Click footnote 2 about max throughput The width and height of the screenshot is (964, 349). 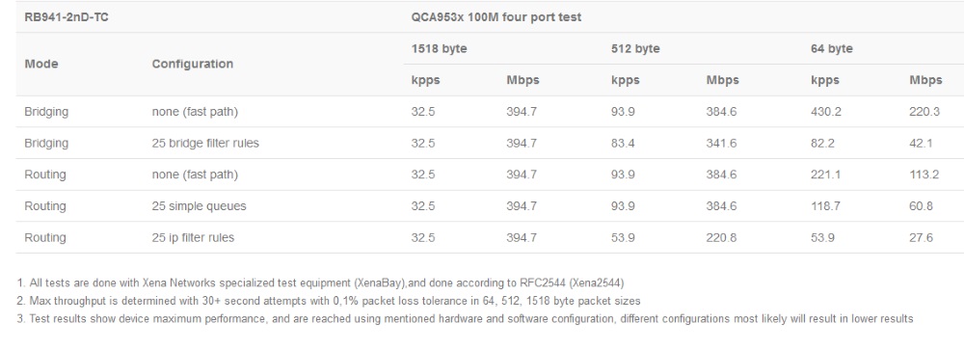pyautogui.click(x=329, y=301)
